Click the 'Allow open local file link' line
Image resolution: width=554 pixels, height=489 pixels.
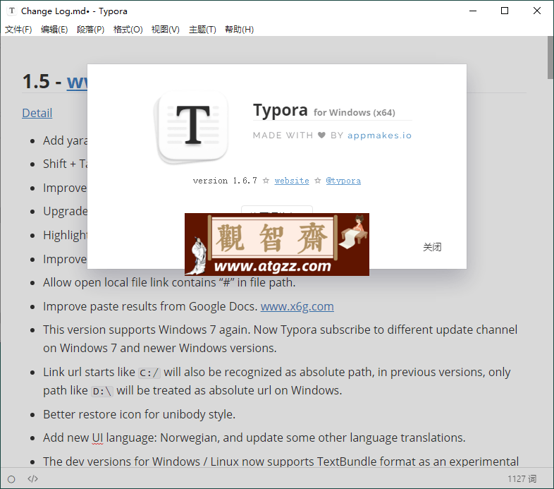pos(169,282)
